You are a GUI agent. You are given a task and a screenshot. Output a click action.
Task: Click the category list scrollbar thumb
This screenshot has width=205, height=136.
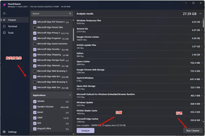coord(73,35)
